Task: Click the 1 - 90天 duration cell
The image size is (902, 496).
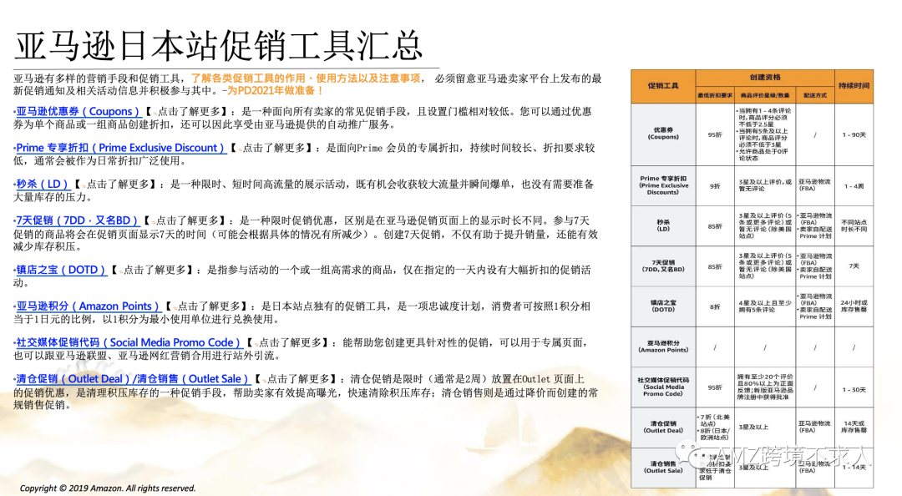Action: coord(854,134)
